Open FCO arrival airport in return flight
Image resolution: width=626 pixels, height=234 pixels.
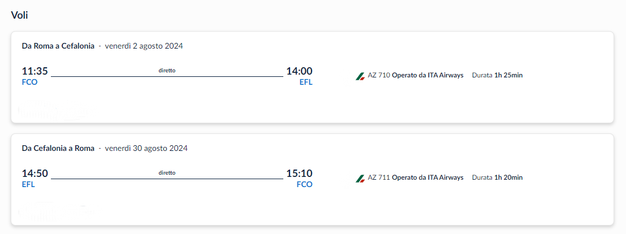(x=305, y=185)
